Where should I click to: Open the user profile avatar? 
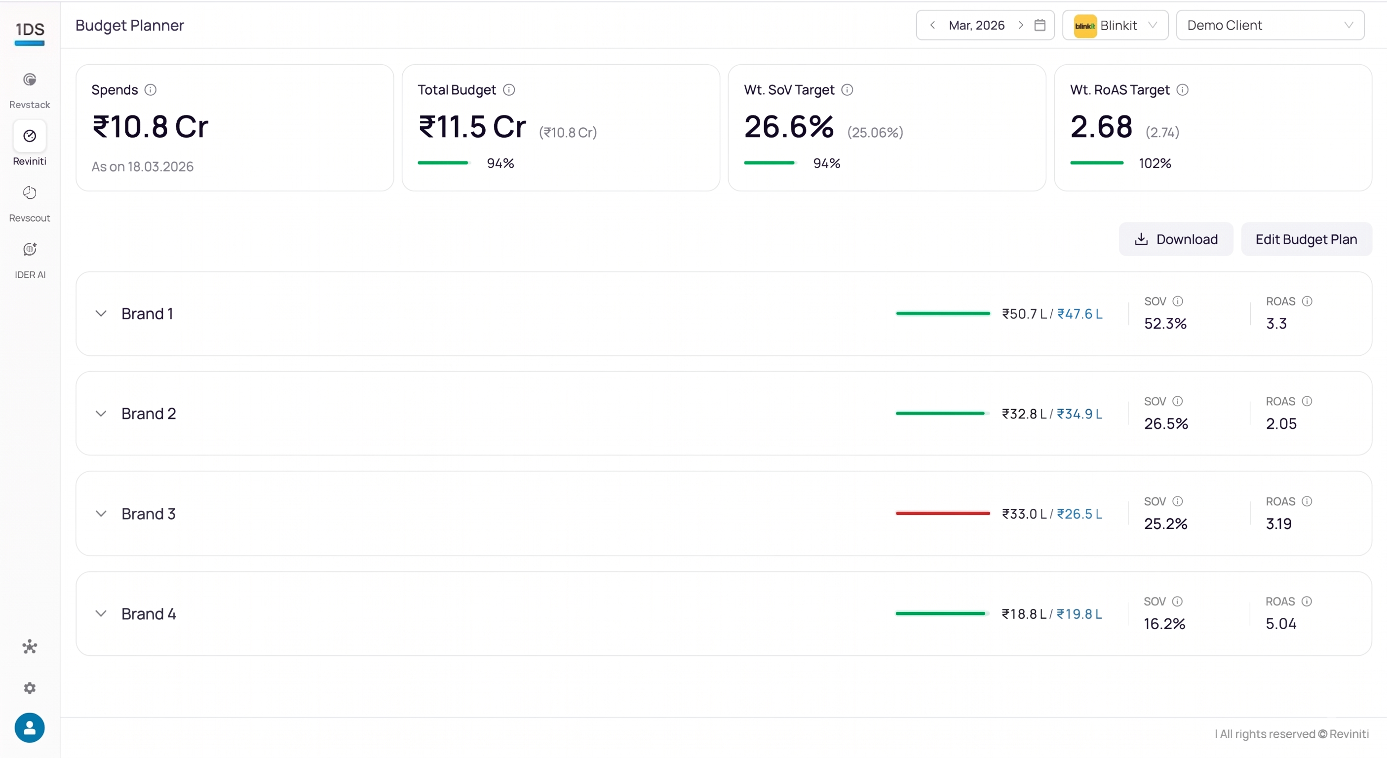(x=30, y=728)
